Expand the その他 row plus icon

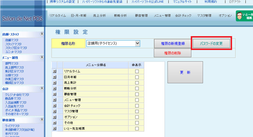(54, 123)
